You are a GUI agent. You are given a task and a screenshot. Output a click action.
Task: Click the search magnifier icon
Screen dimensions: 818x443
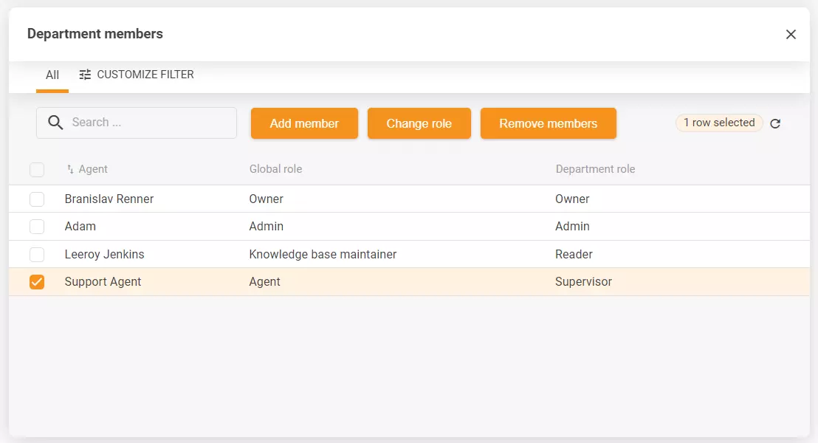(55, 123)
